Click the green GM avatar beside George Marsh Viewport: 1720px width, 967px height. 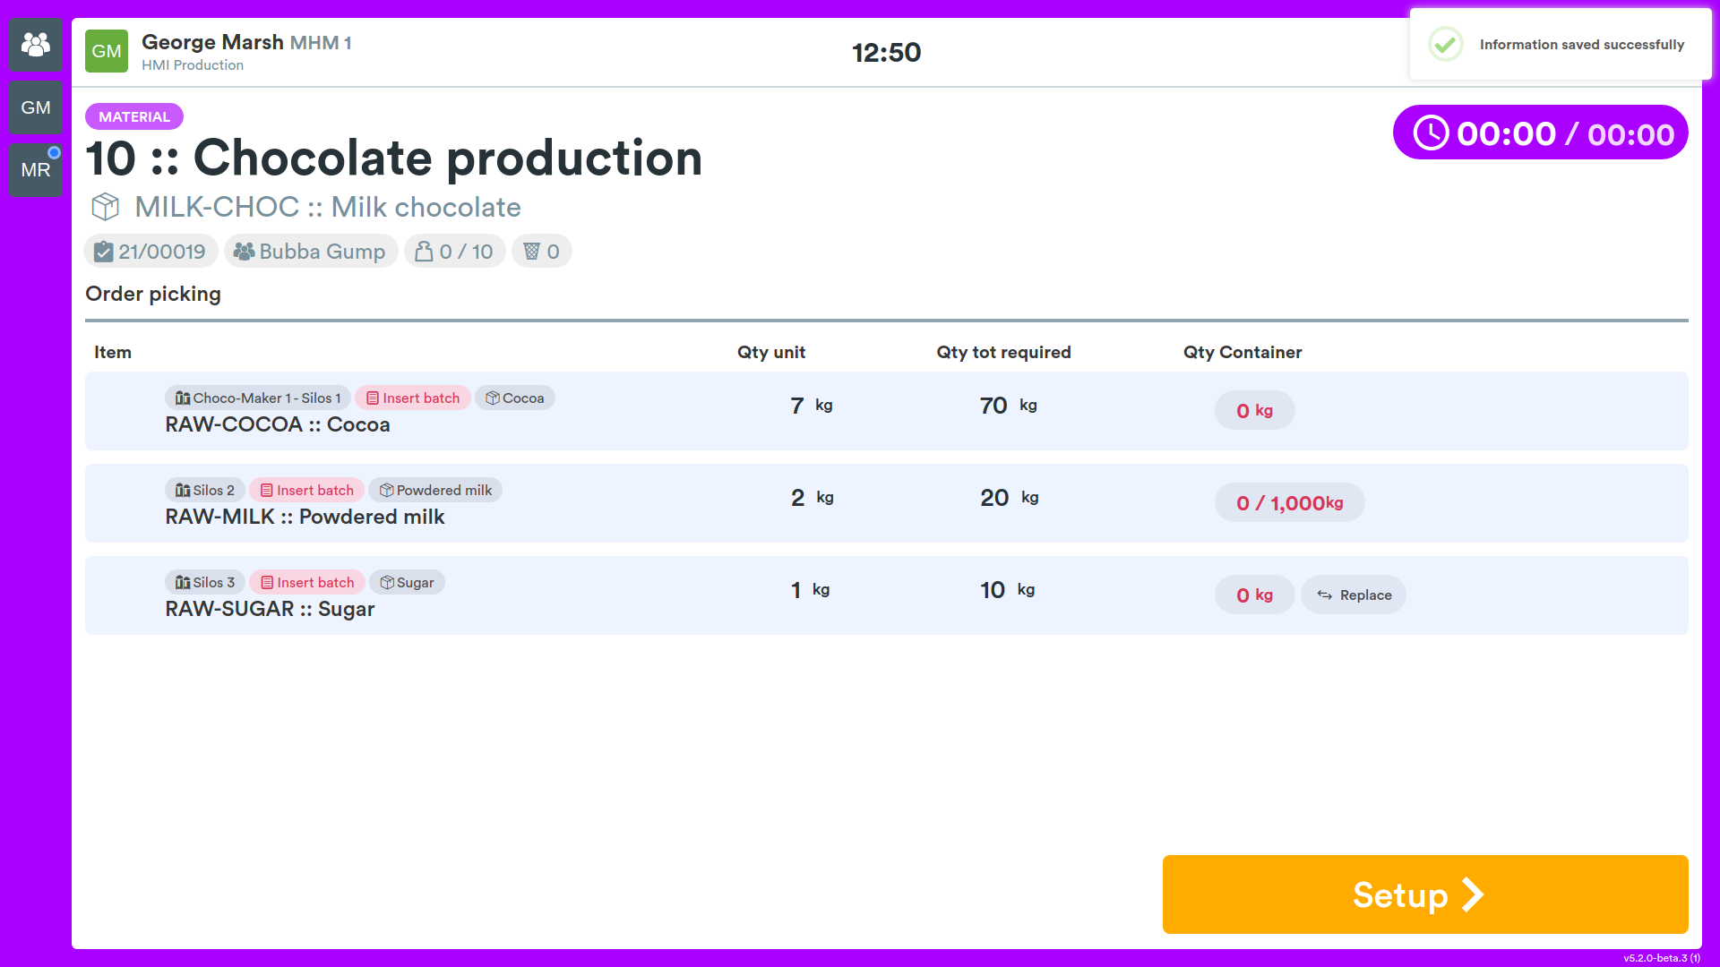click(107, 51)
